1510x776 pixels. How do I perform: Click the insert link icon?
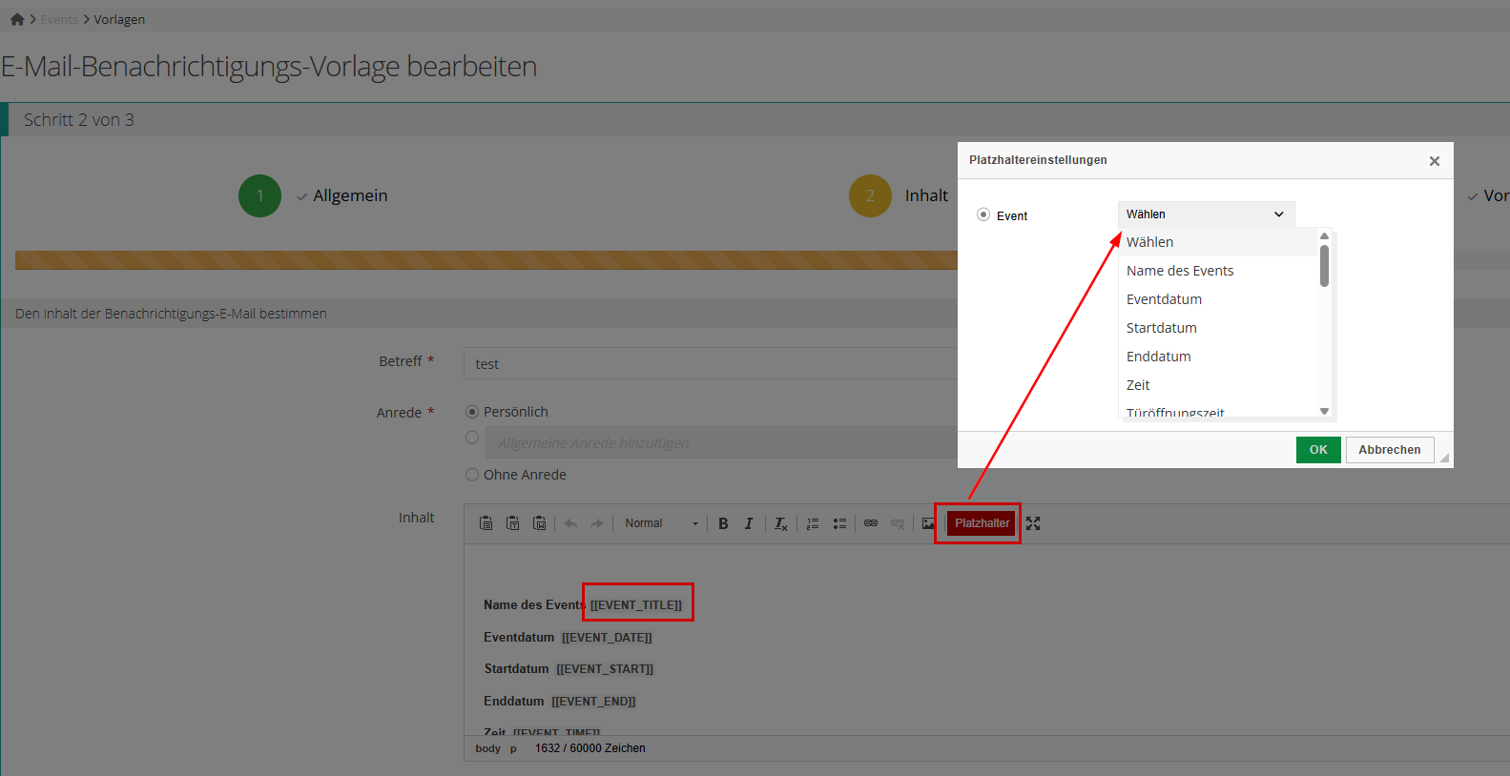(871, 523)
